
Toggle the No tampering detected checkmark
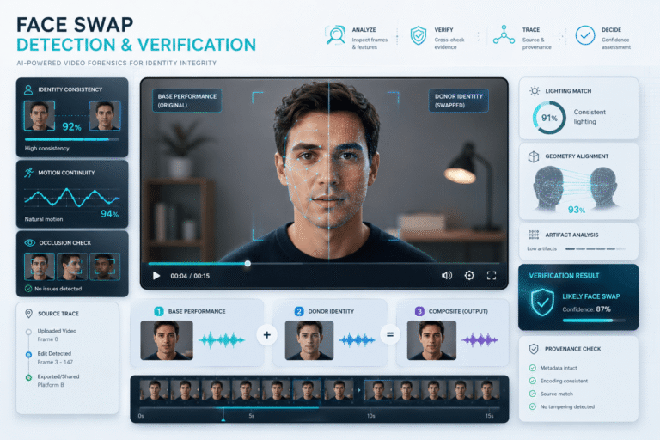pyautogui.click(x=533, y=406)
